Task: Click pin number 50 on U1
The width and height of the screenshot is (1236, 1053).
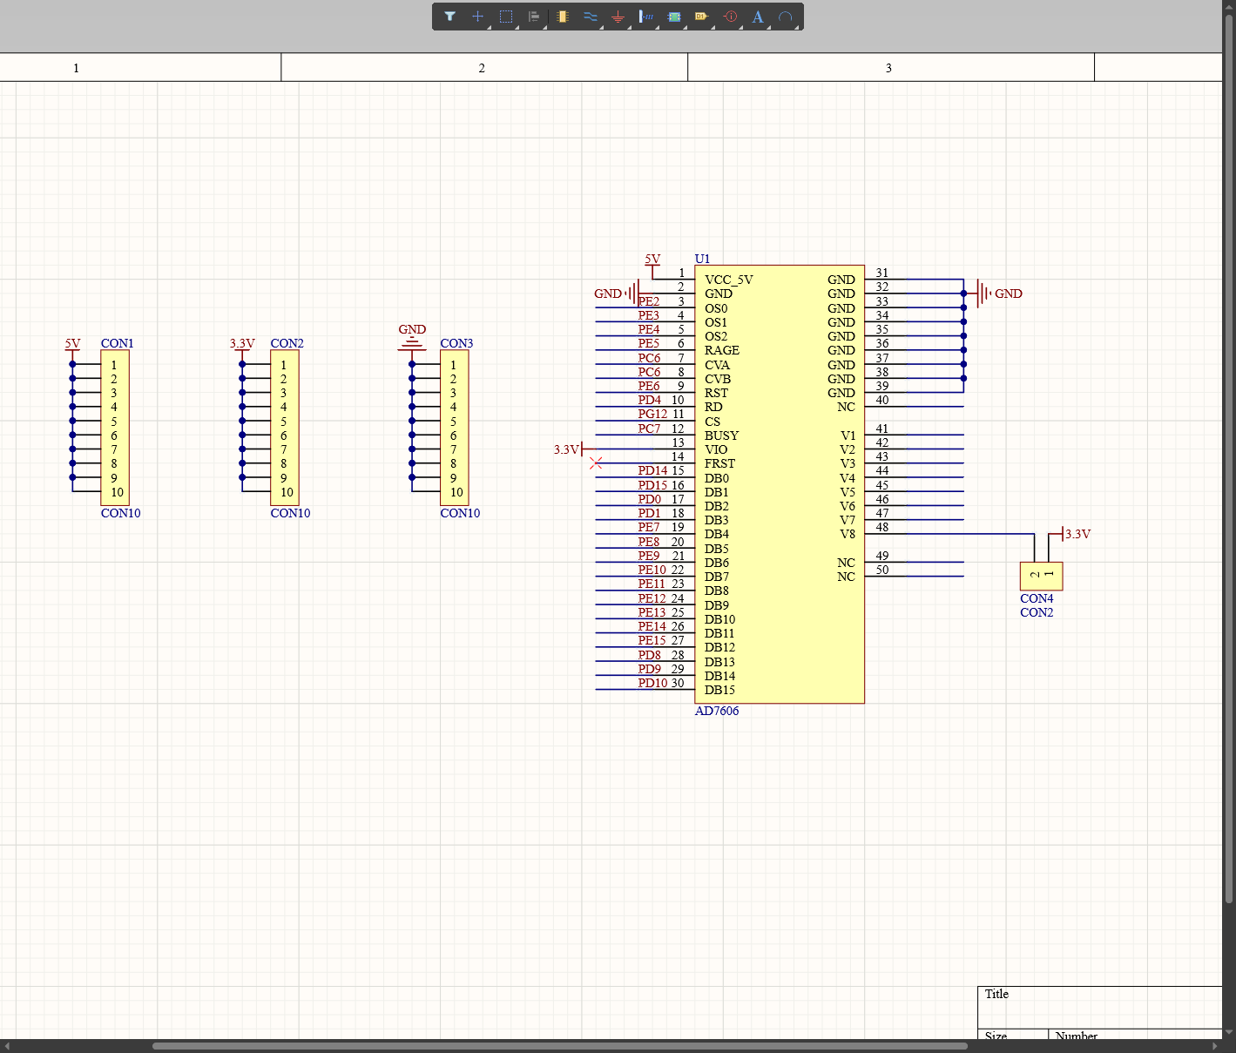Action: 882,570
